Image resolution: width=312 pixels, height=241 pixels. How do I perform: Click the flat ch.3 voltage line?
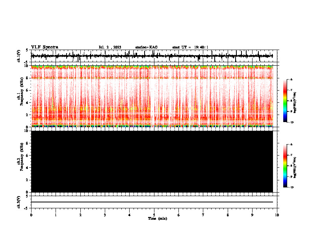(152, 202)
